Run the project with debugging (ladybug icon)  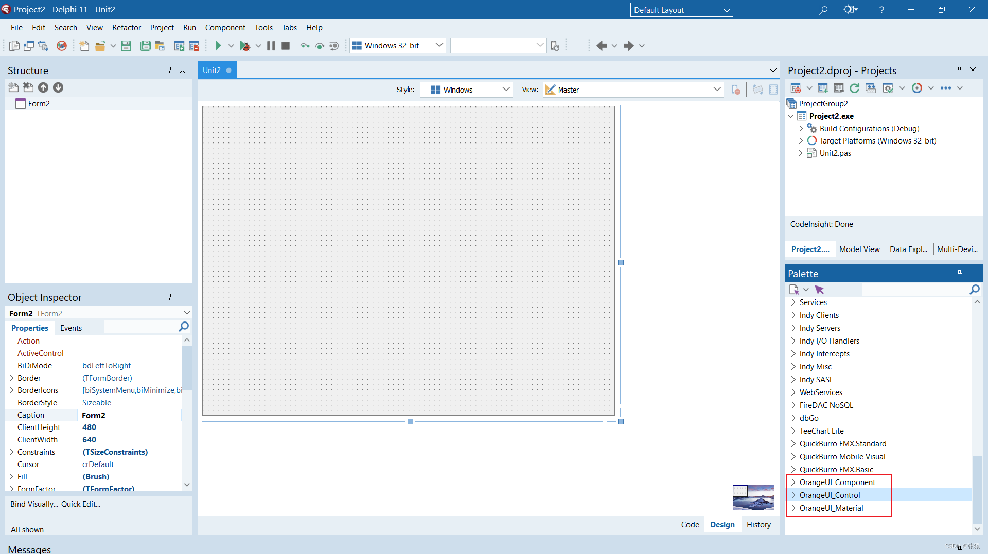pyautogui.click(x=245, y=45)
